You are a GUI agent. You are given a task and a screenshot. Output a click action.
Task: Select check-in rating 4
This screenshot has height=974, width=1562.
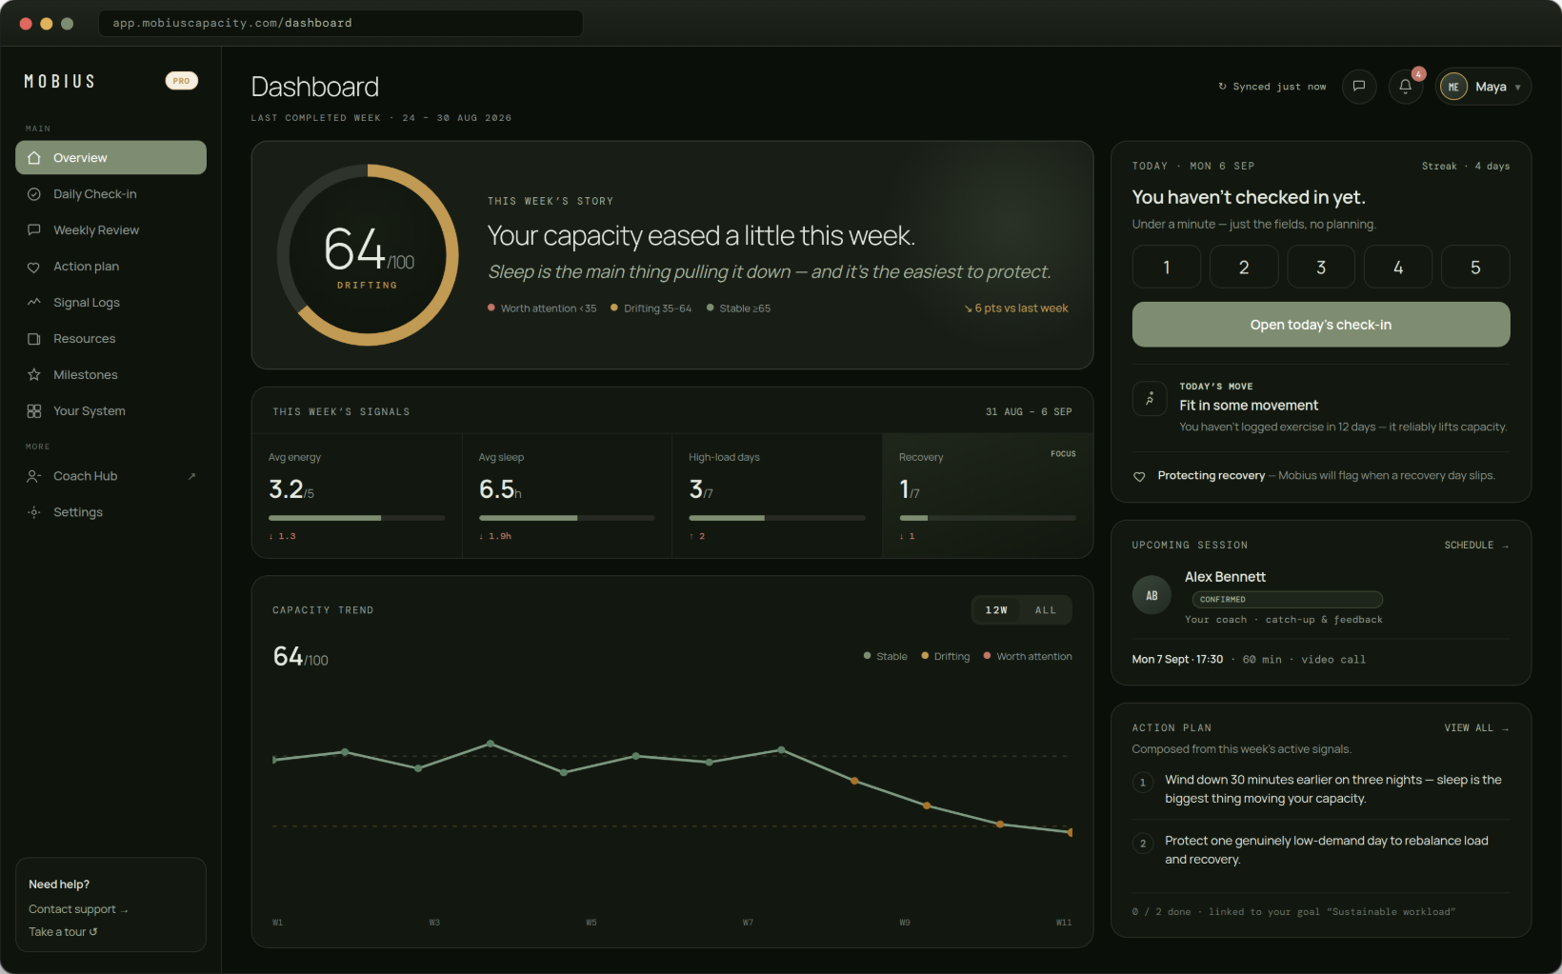1398,267
